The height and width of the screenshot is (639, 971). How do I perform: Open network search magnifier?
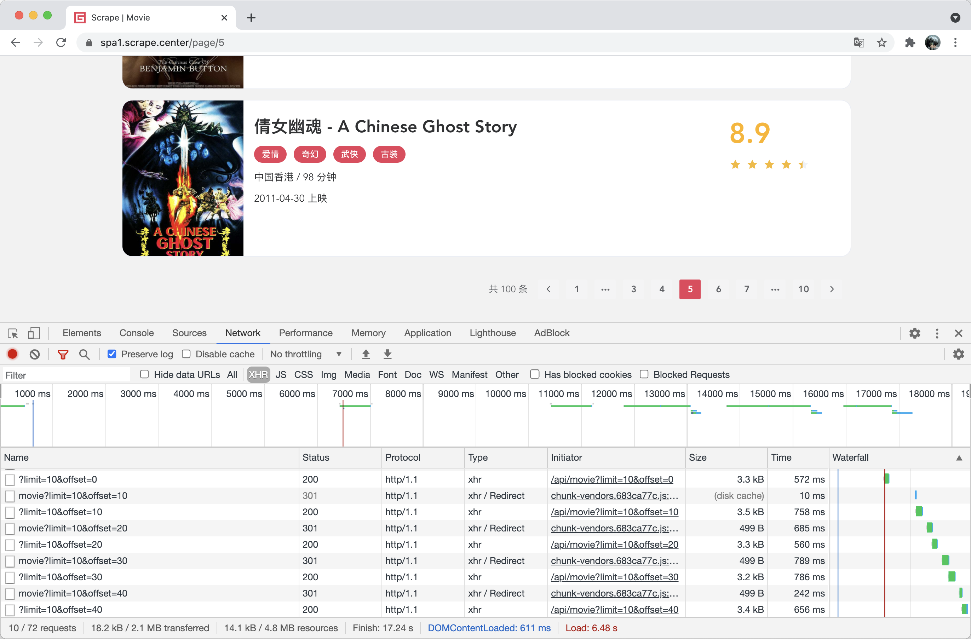(x=85, y=354)
